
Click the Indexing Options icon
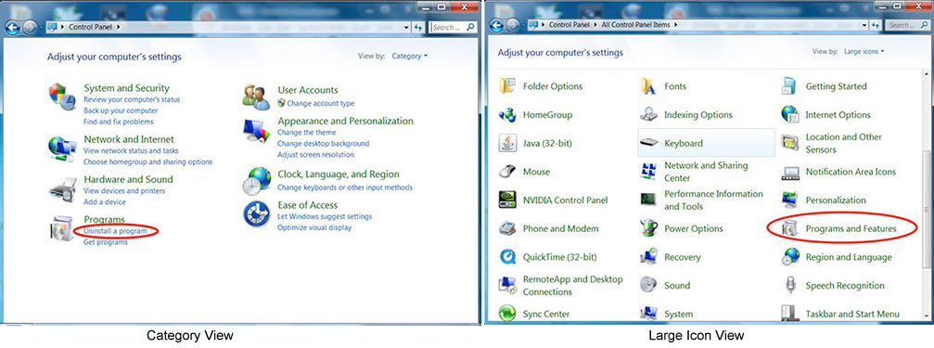[648, 114]
